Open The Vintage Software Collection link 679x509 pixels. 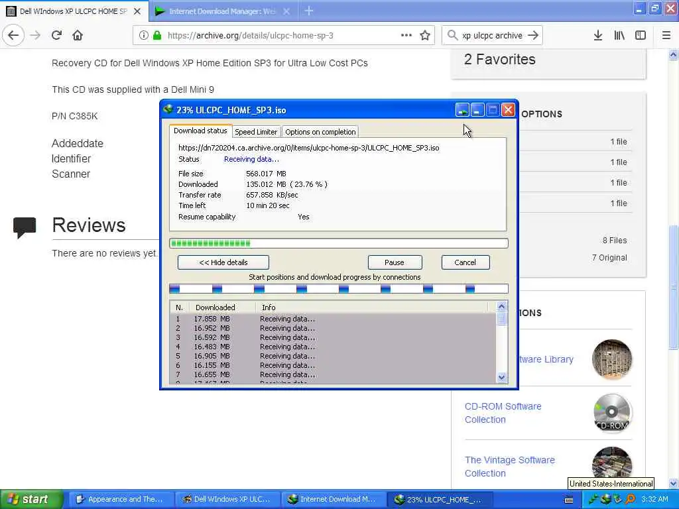click(x=510, y=467)
